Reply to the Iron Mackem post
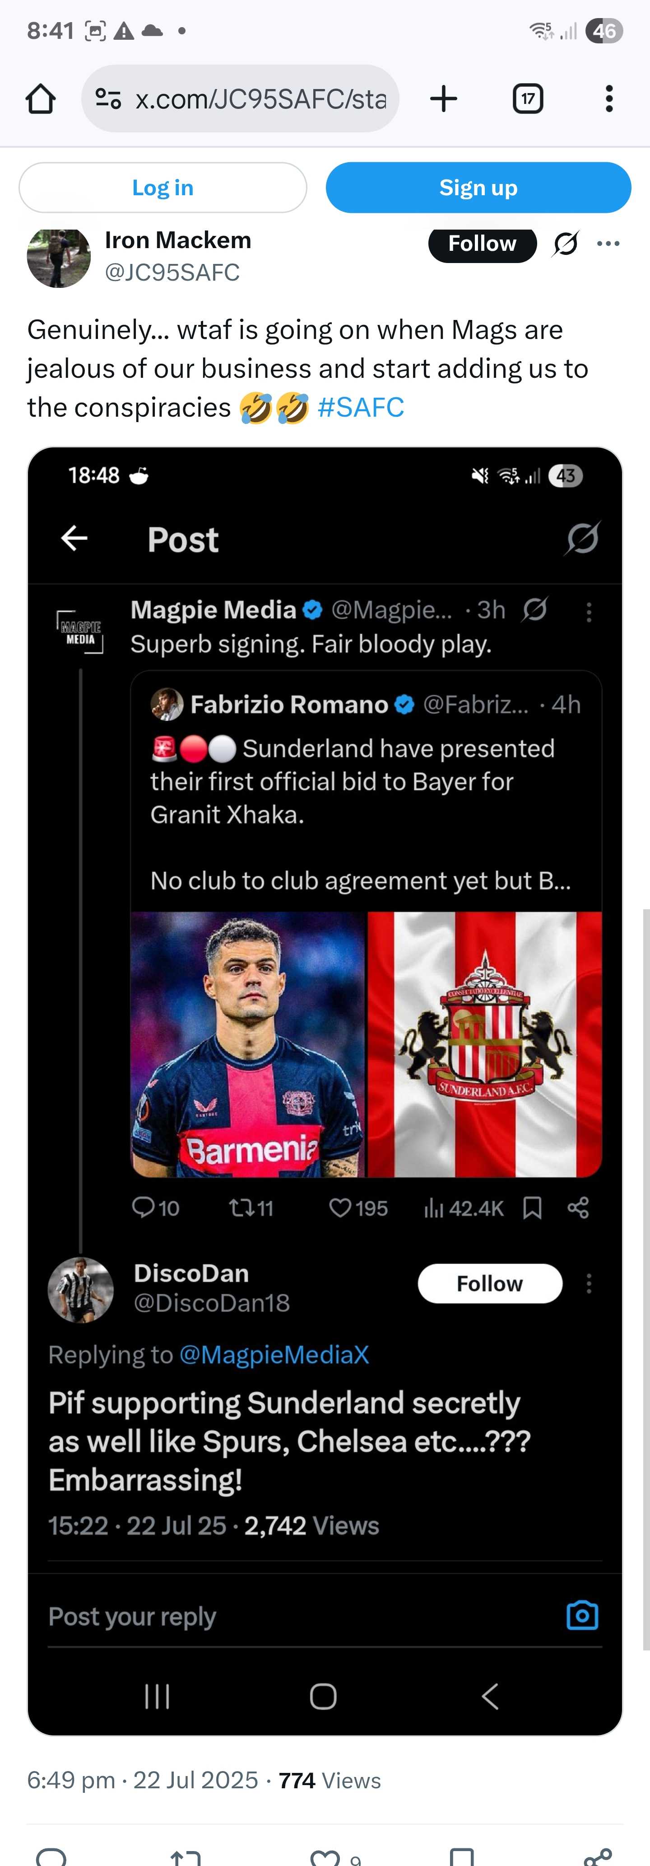Viewport: 650px width, 1866px height. (51, 1857)
